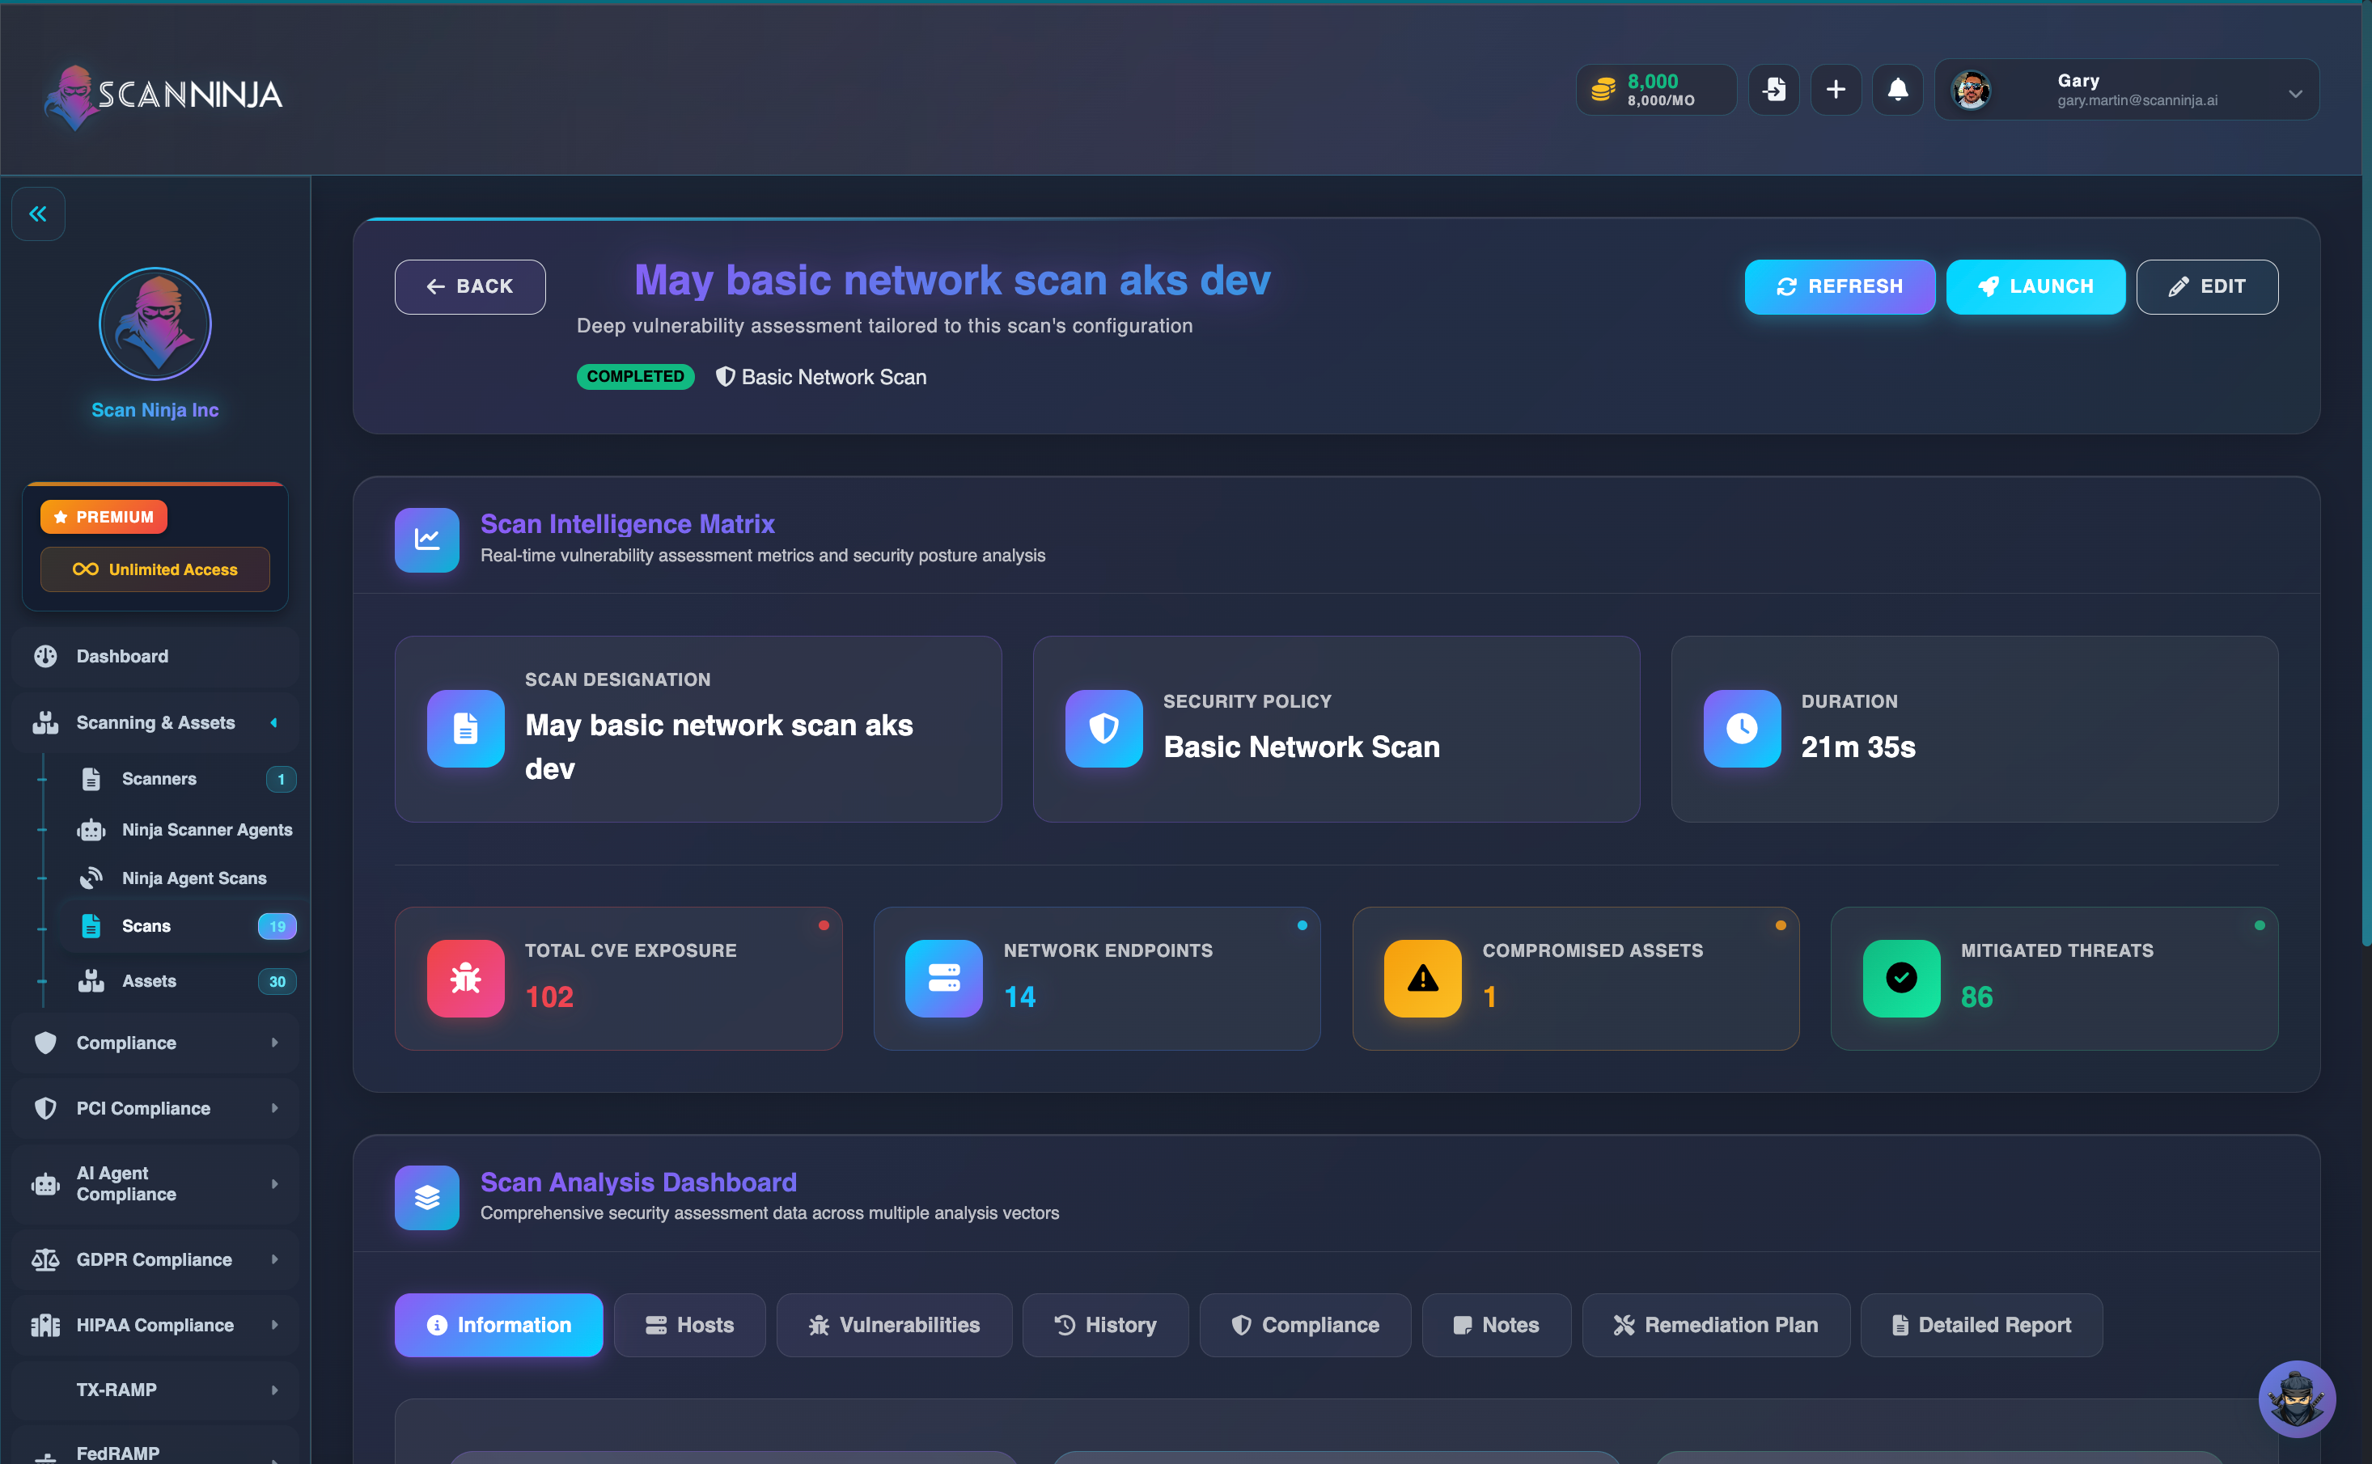The width and height of the screenshot is (2372, 1464).
Task: Click the Security Policy shield icon
Action: pyautogui.click(x=1103, y=728)
